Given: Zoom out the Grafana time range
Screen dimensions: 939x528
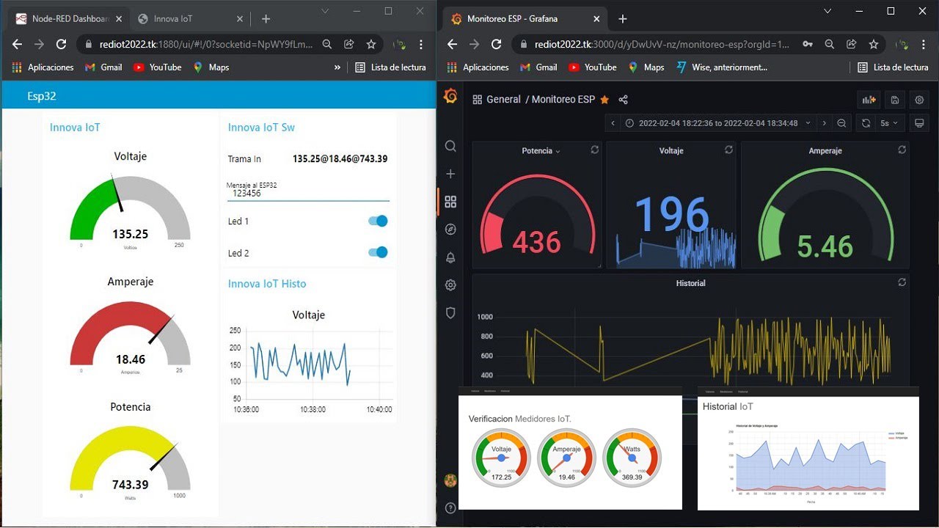Looking at the screenshot, I should [841, 123].
